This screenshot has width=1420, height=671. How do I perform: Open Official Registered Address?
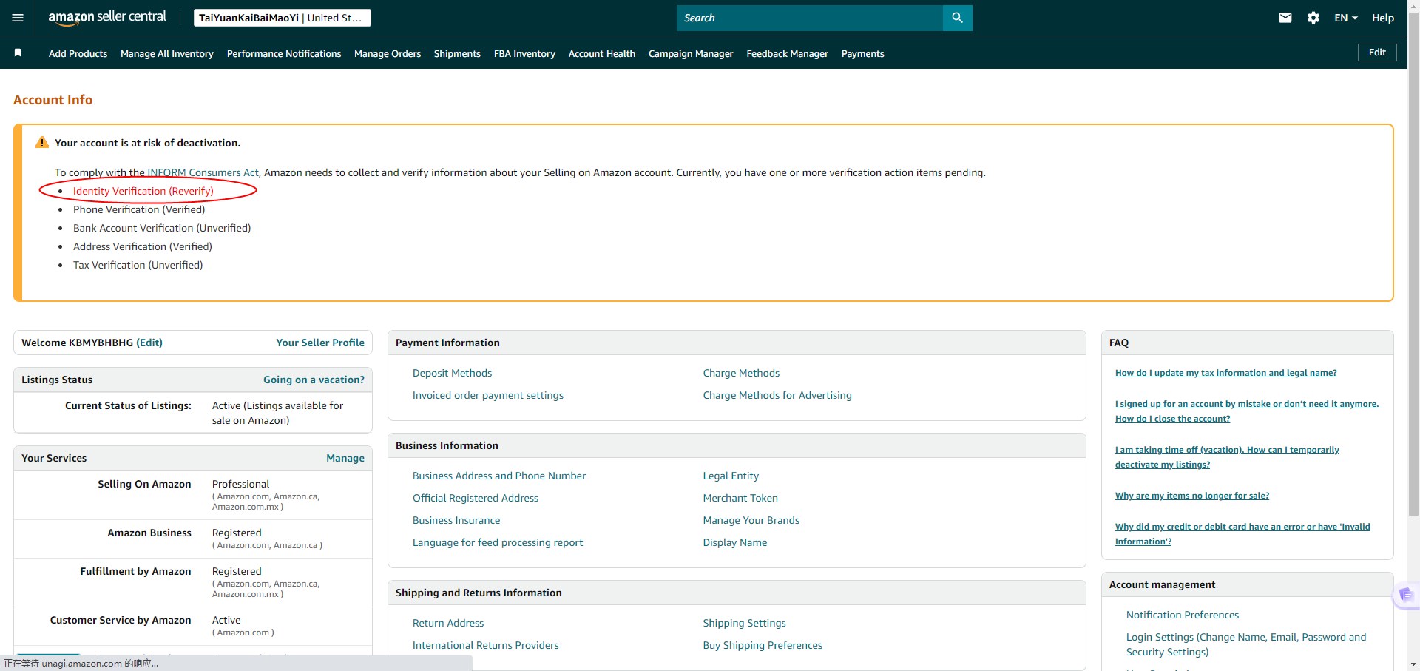tap(476, 498)
